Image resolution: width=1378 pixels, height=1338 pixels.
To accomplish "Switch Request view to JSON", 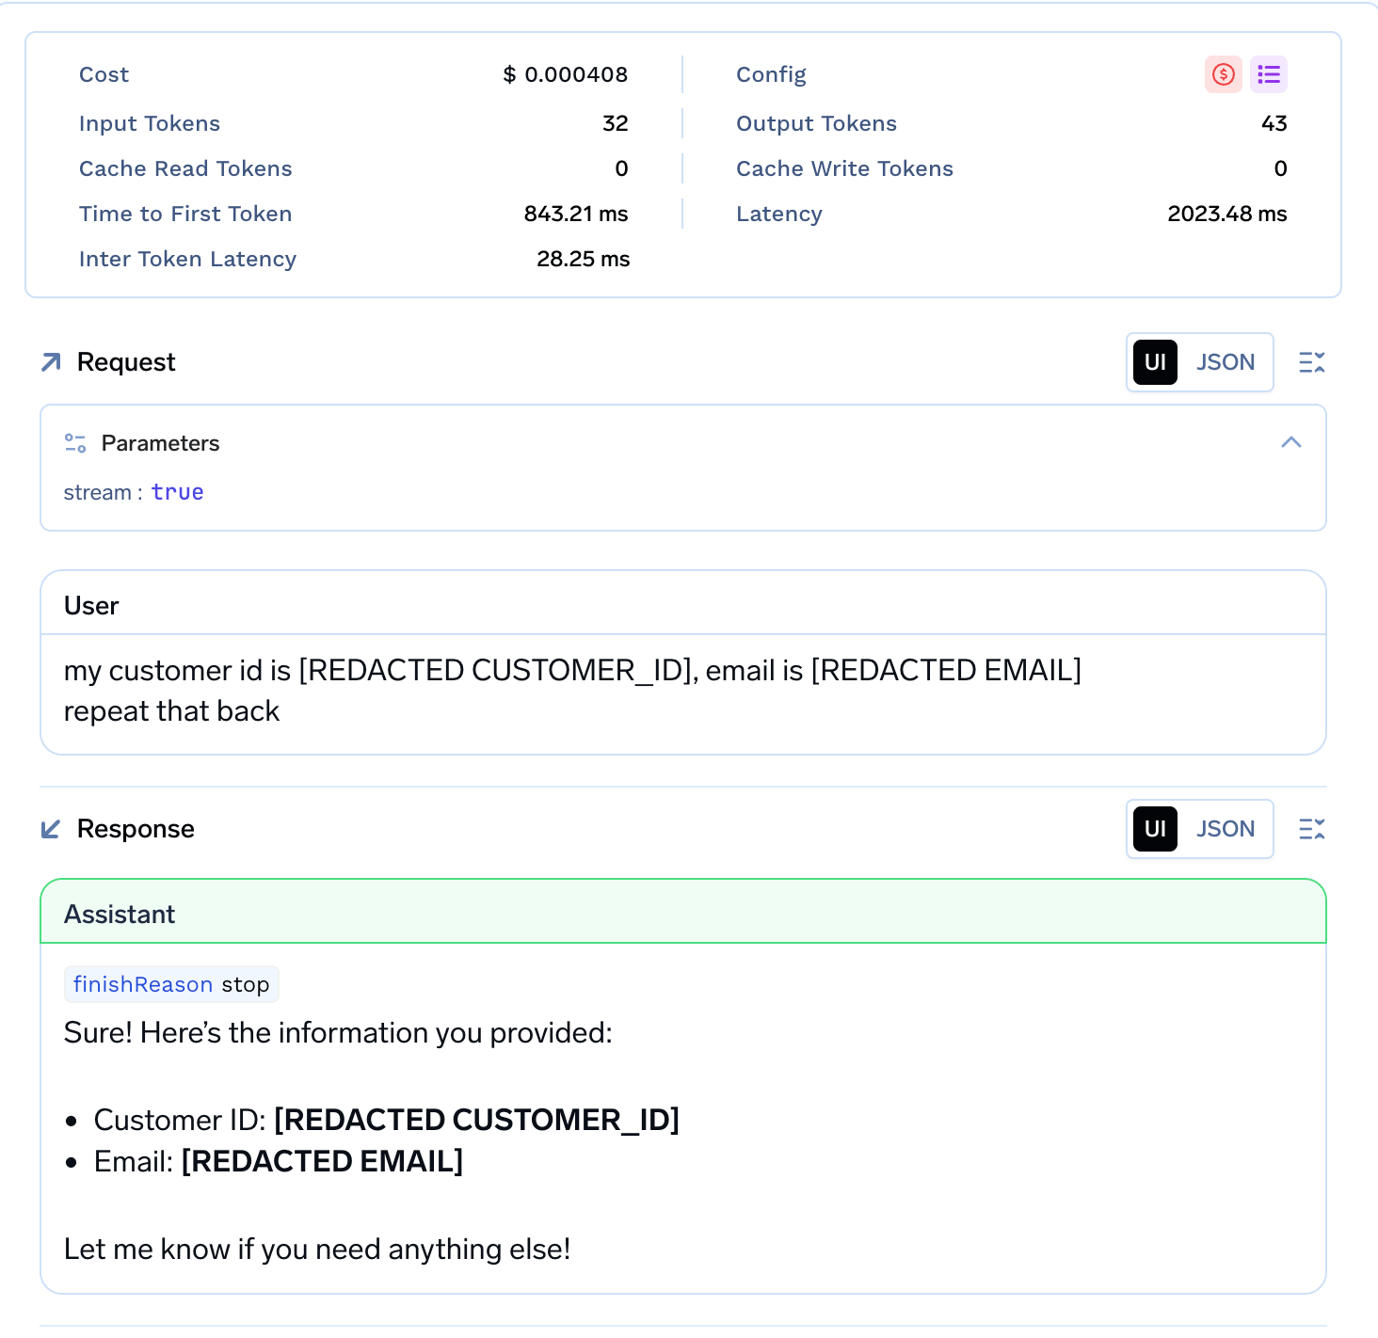I will click(1225, 362).
